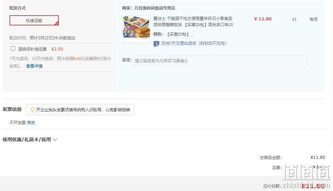Click the chevron beside 使用优惠/礼品卡/抵用

coord(55,139)
